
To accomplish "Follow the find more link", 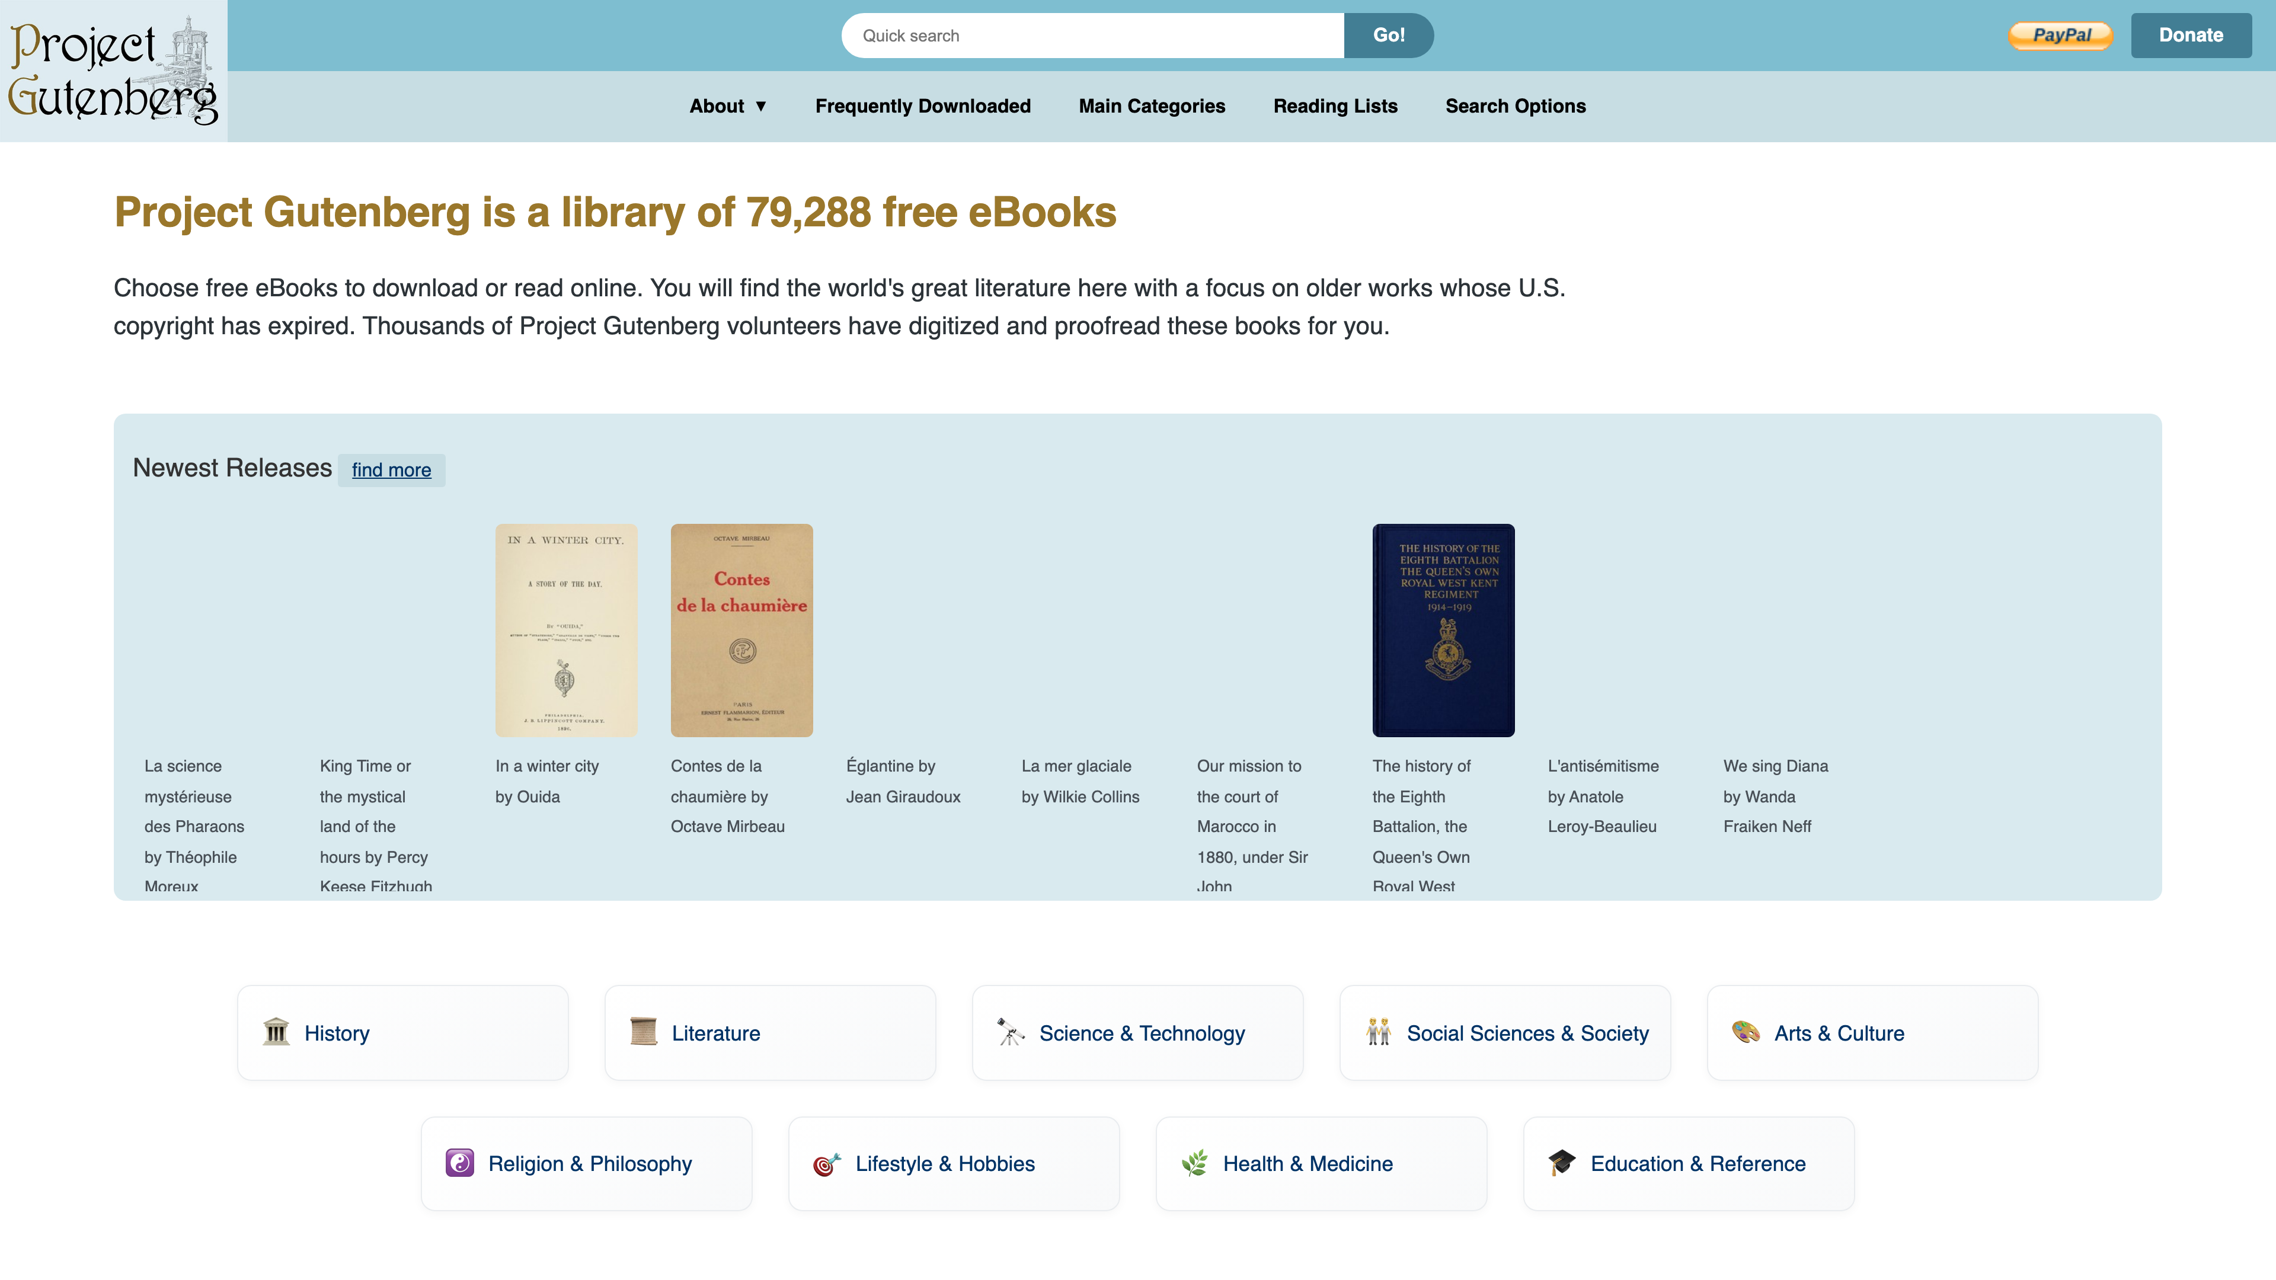I will click(391, 470).
